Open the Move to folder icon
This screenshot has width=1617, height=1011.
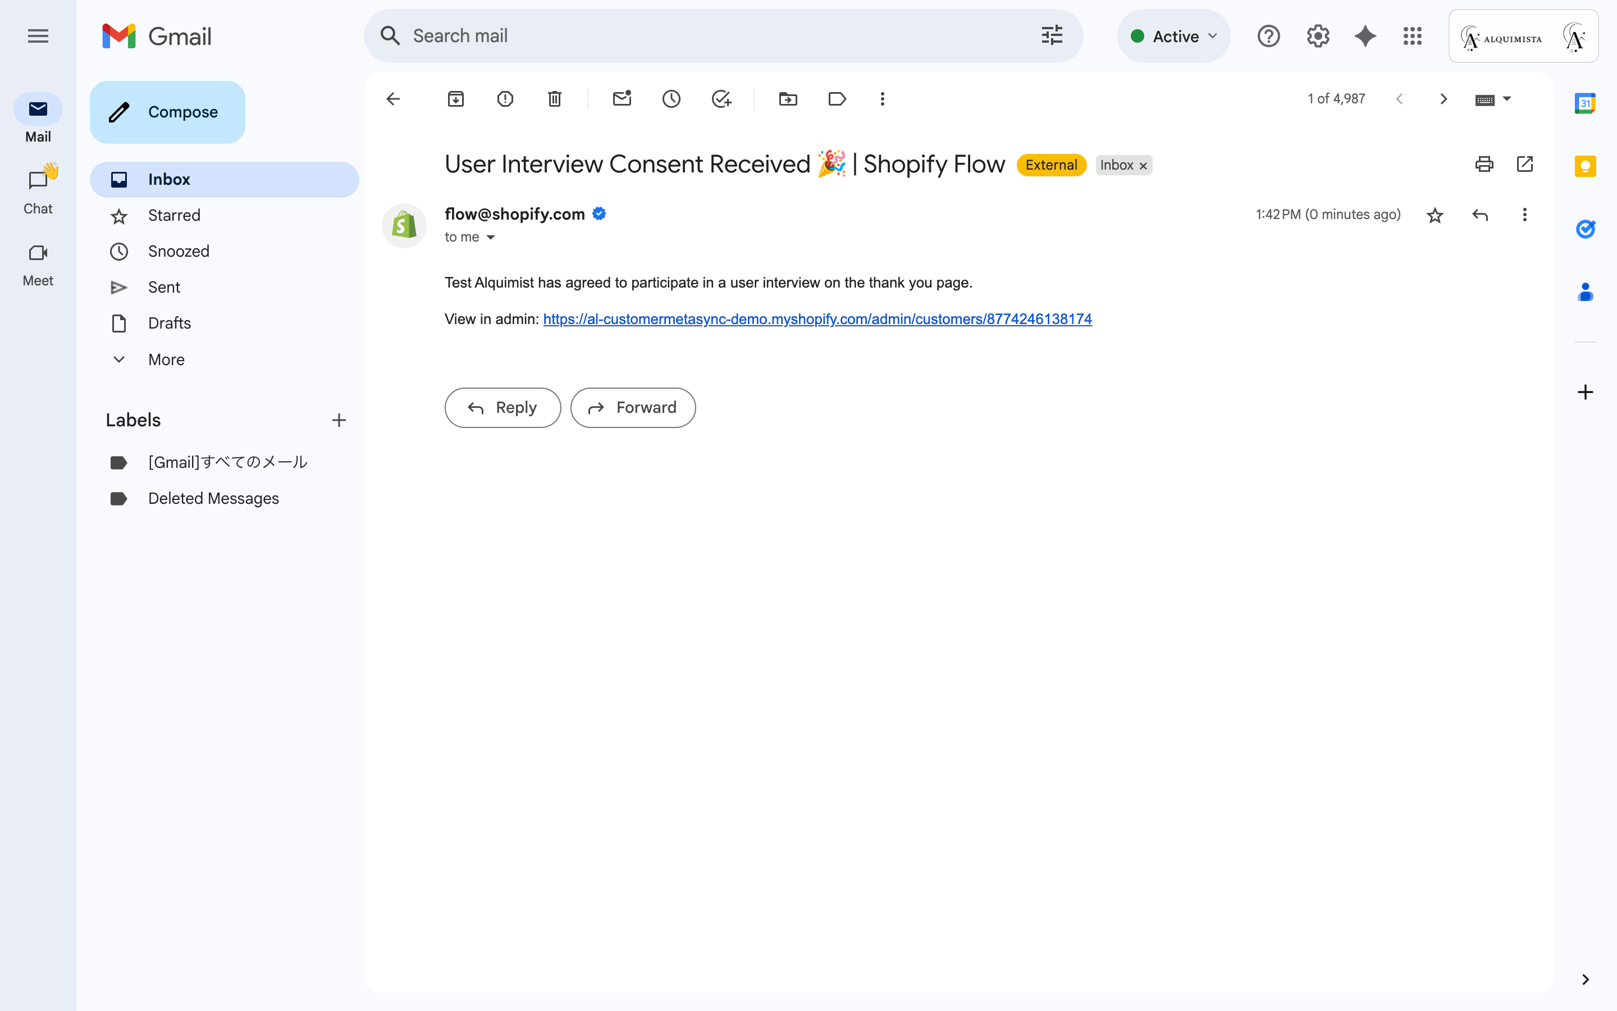pyautogui.click(x=788, y=99)
